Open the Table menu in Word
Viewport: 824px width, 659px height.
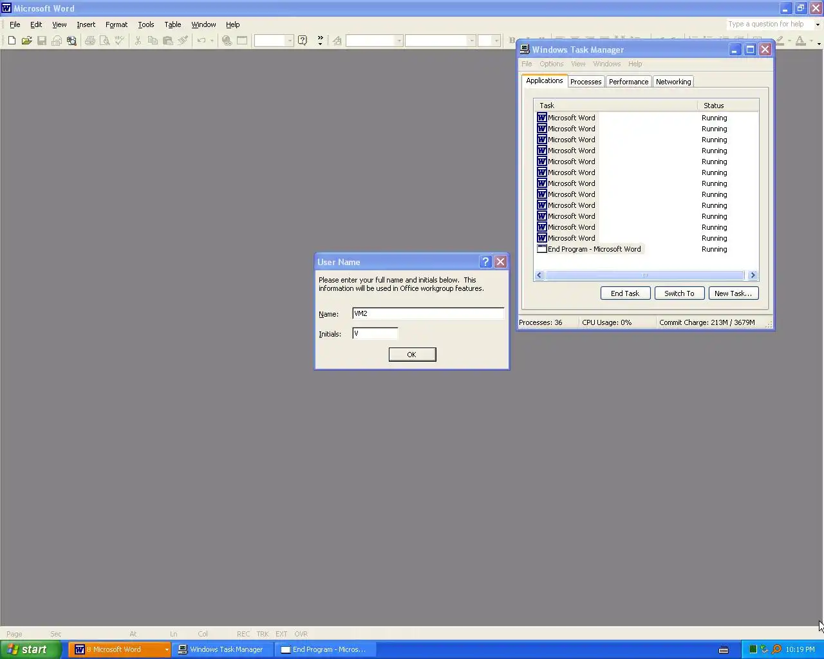pyautogui.click(x=173, y=24)
